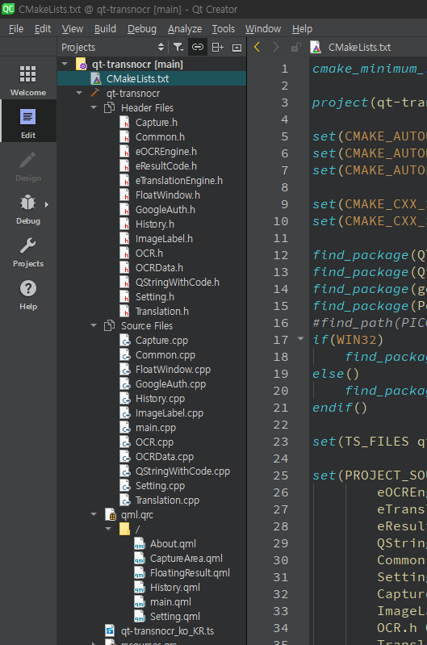Select Setting.qml file
Image resolution: width=427 pixels, height=645 pixels.
[175, 617]
